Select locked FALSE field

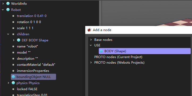click(x=27, y=89)
